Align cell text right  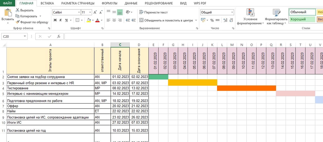click(x=120, y=20)
